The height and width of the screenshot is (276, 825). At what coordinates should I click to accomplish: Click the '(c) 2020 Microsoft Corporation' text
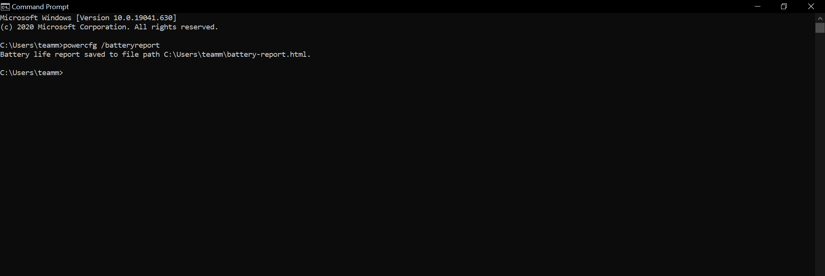[x=63, y=27]
